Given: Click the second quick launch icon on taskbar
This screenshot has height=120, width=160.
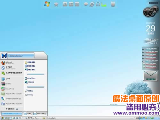Looking at the screenshot, I should (x=17, y=118).
